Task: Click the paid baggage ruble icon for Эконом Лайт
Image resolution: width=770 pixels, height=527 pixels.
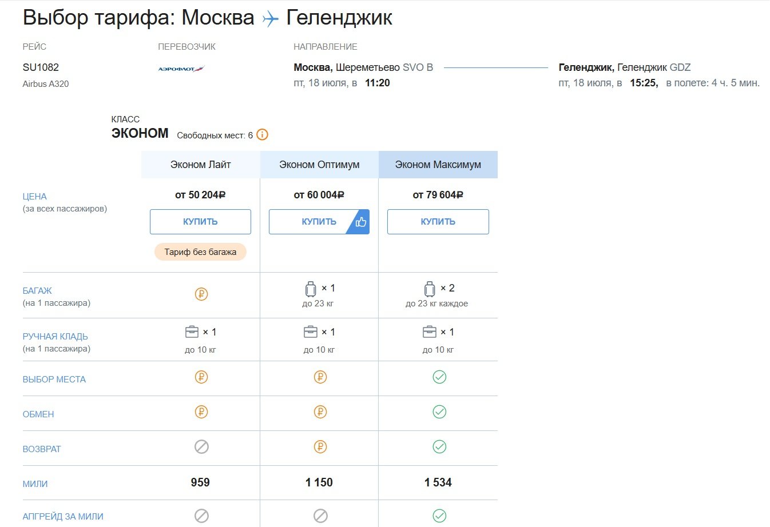Action: pos(201,294)
